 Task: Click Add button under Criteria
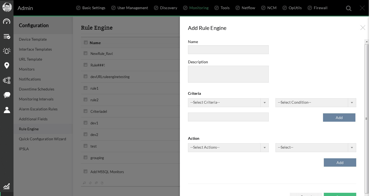tap(339, 118)
